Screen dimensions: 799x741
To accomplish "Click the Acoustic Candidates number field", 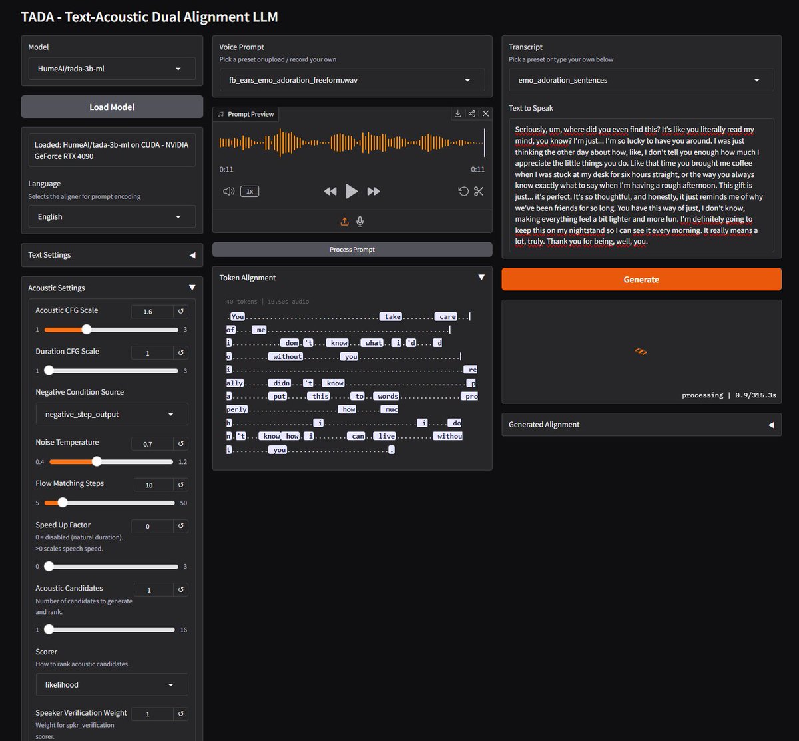I will (x=154, y=589).
